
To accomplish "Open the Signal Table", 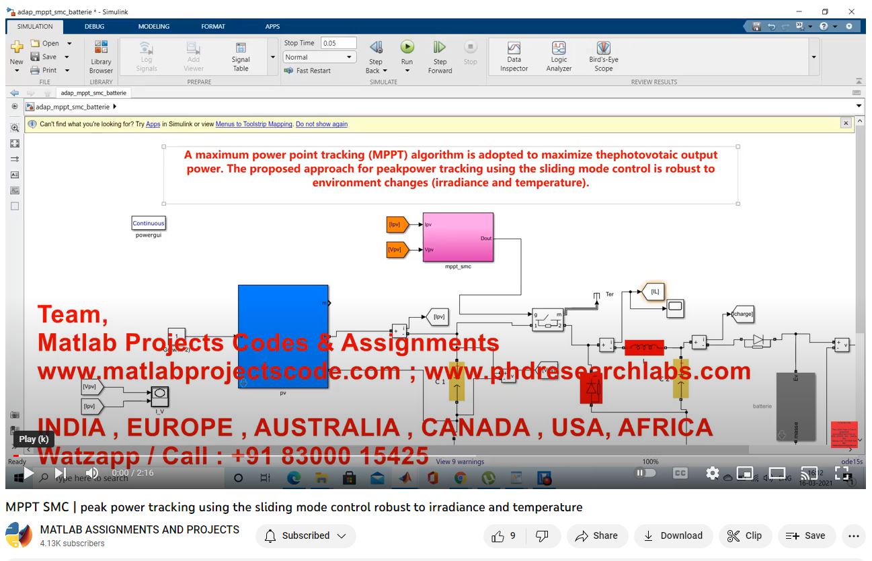I will 241,57.
